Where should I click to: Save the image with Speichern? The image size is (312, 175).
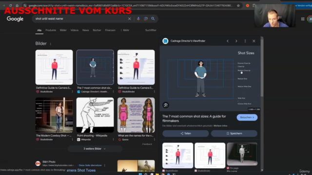(x=234, y=134)
